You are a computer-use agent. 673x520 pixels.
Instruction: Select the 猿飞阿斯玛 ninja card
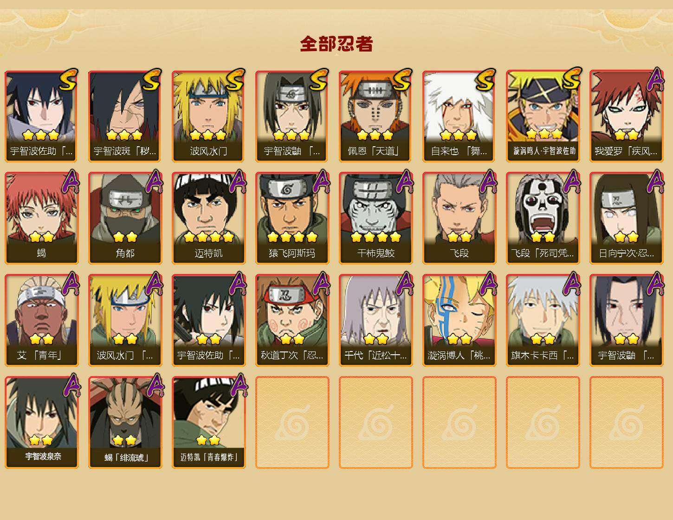coord(292,218)
